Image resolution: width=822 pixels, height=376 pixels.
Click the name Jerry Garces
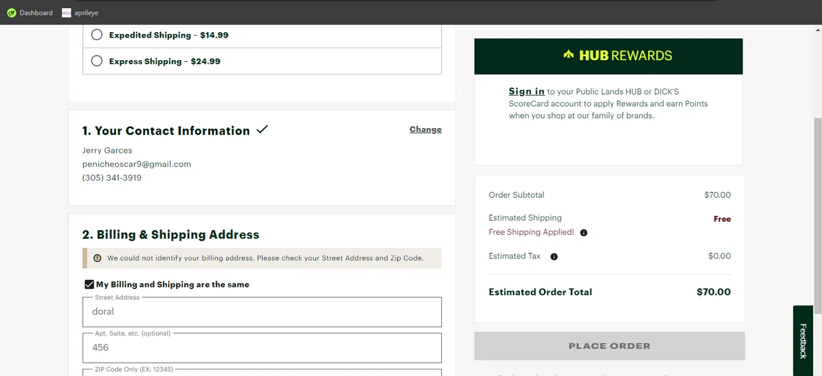tap(107, 151)
